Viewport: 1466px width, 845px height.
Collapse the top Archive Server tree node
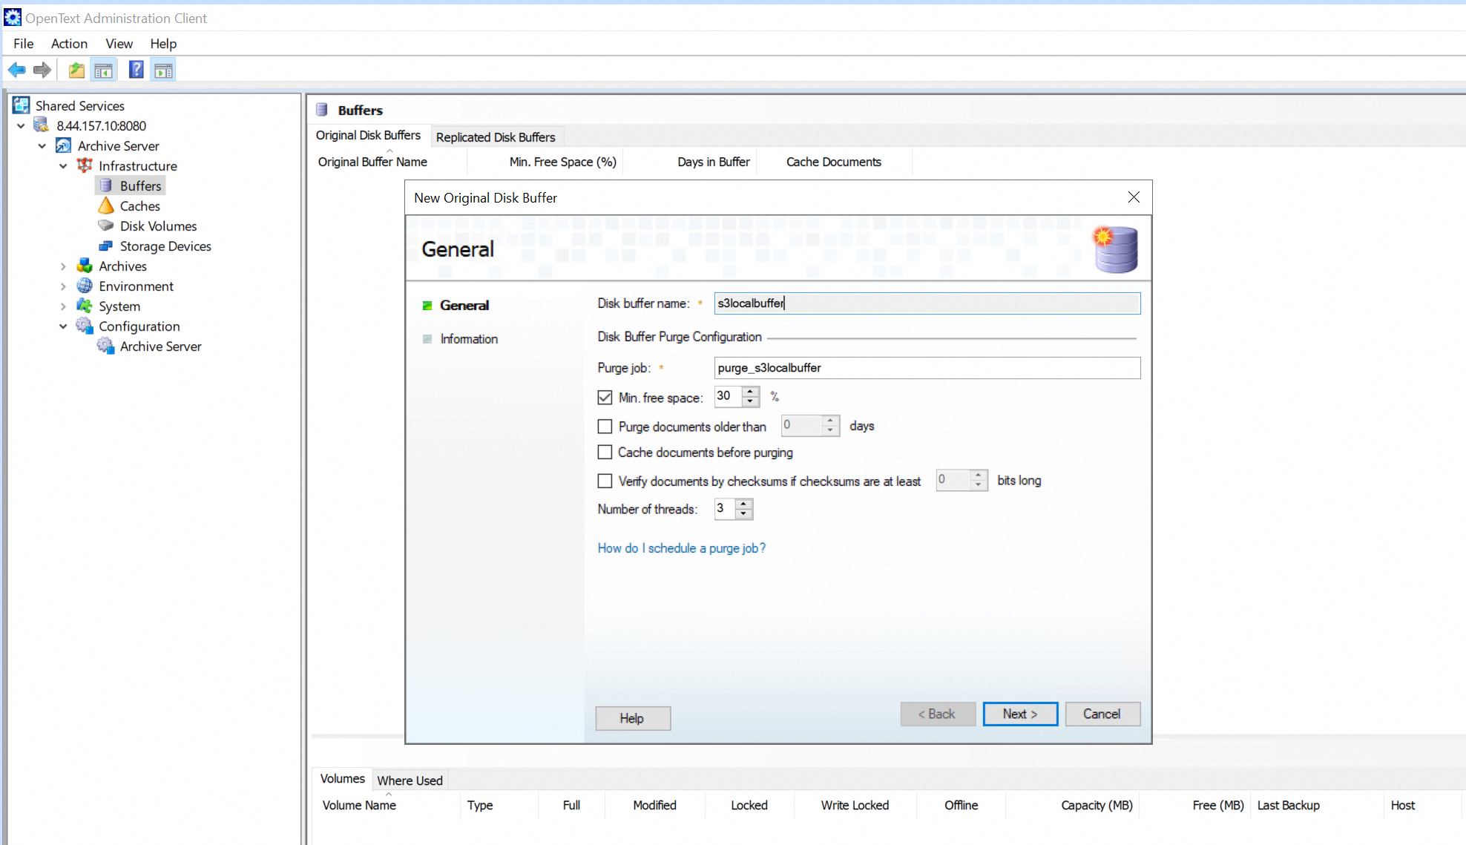(42, 146)
